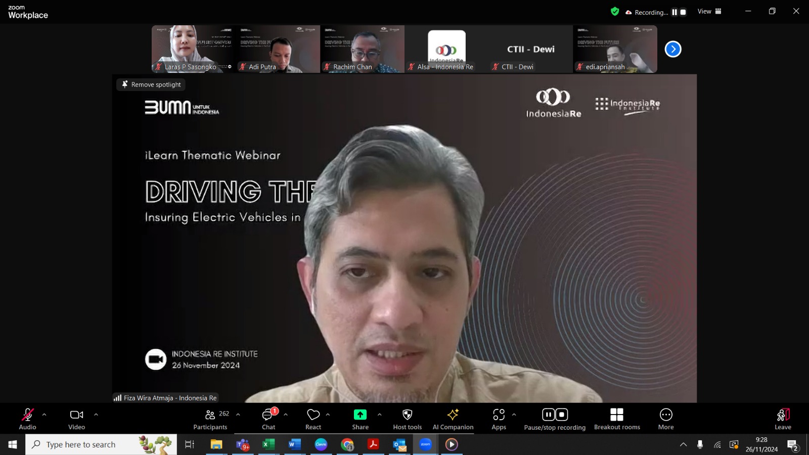Open Word from taskbar
Image resolution: width=809 pixels, height=455 pixels.
(x=295, y=444)
